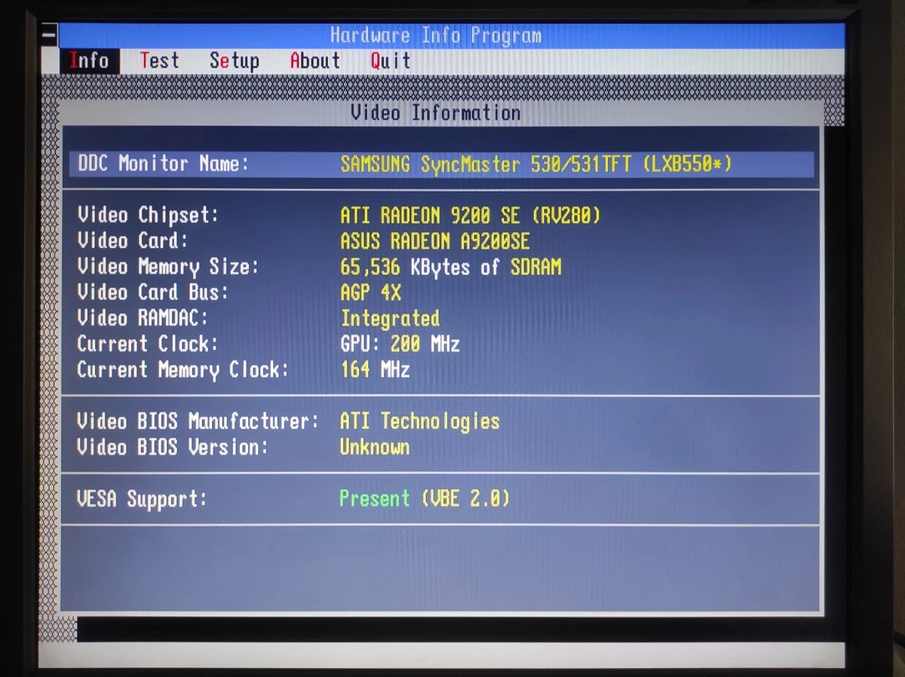Open the Info menu

point(89,60)
